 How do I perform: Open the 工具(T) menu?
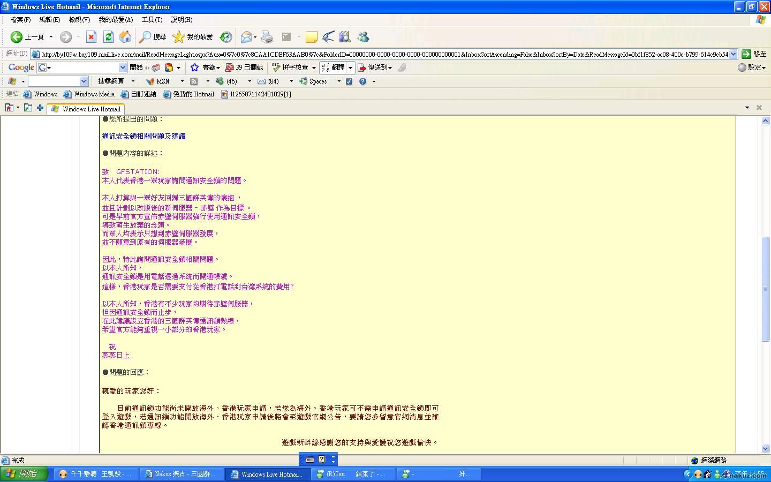(x=152, y=20)
